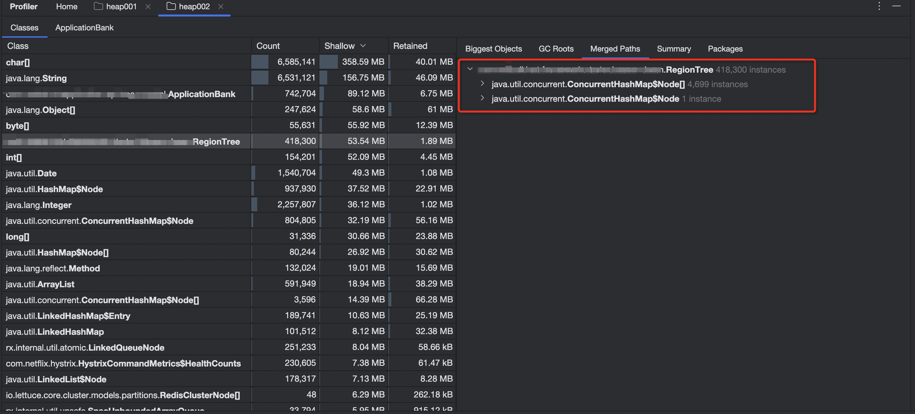Select the ApplicationBank sub-tab
Image resolution: width=915 pixels, height=414 pixels.
click(x=84, y=27)
